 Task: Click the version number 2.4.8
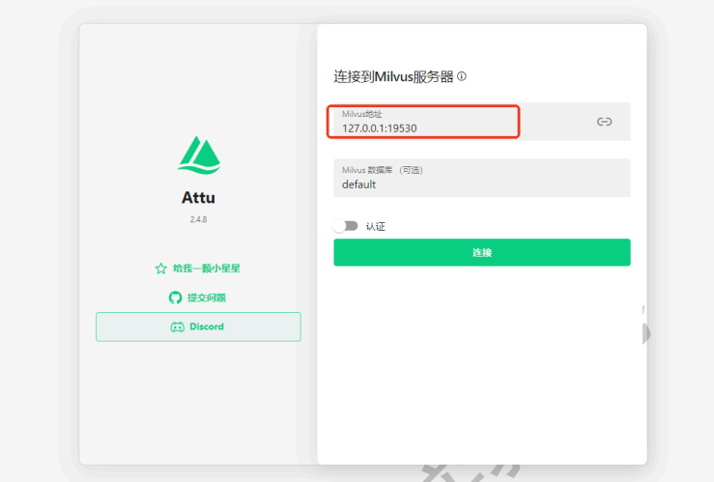tap(198, 219)
